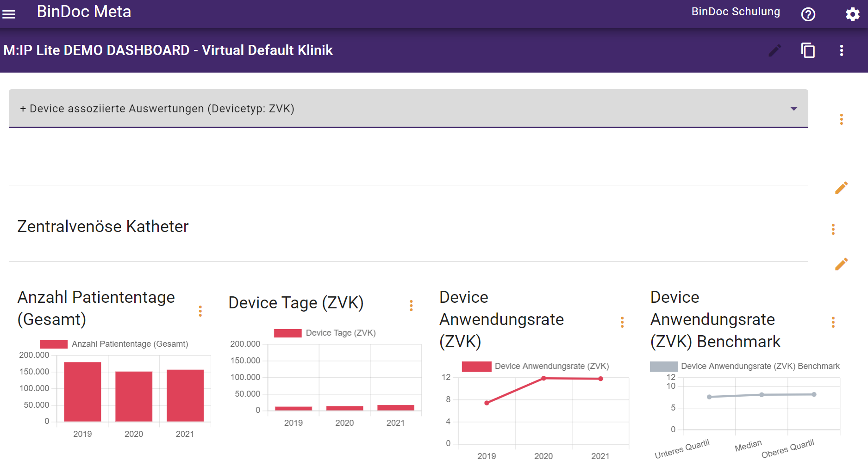Image resolution: width=868 pixels, height=466 pixels.
Task: Expand Device assoziierte Auswertungen dropdown arrow
Action: pos(793,109)
